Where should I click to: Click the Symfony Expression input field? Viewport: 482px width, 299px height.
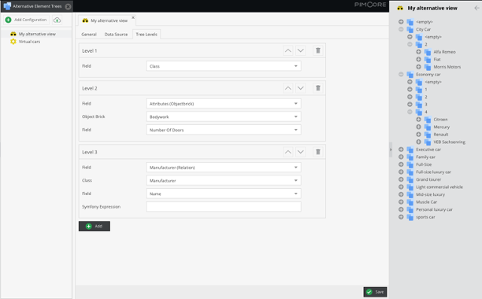224,207
